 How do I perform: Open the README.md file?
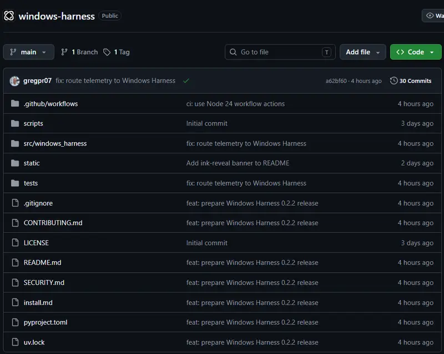43,262
